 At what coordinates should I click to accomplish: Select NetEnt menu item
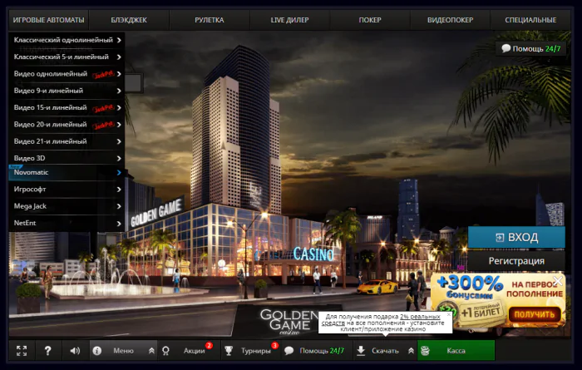[67, 223]
